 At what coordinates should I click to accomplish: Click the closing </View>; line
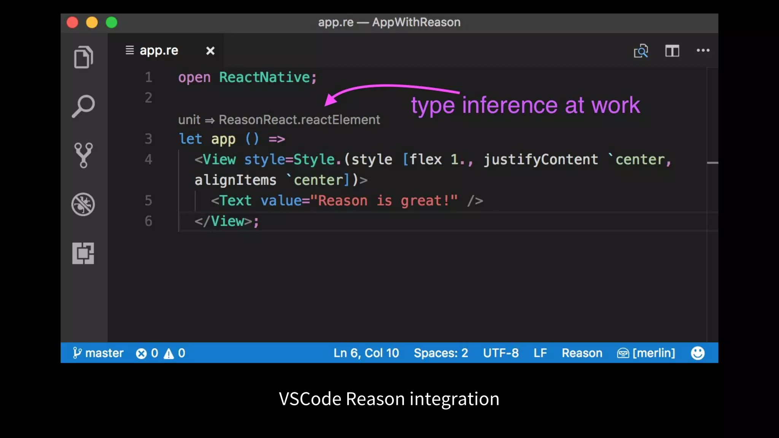point(227,221)
